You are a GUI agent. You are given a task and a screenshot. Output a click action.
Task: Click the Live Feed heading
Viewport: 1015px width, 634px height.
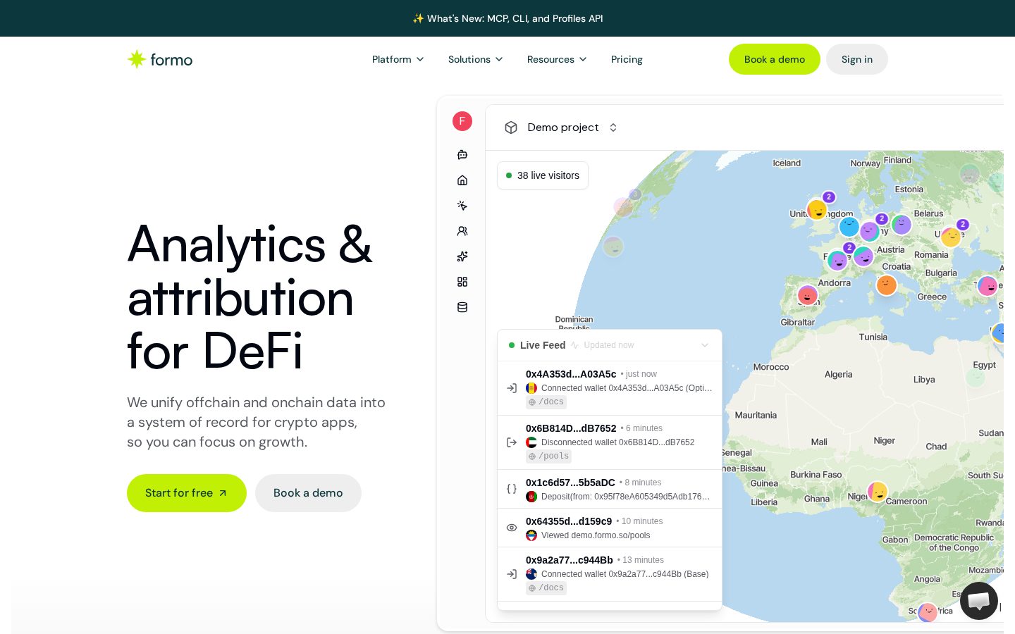(x=543, y=345)
